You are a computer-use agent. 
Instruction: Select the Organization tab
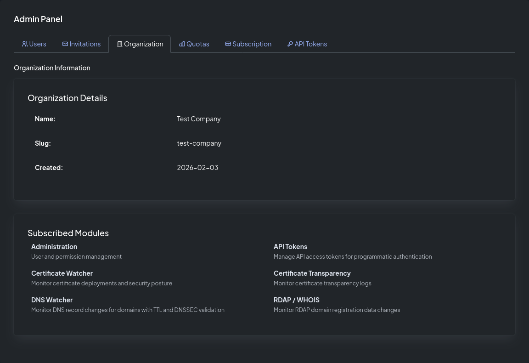click(x=140, y=44)
